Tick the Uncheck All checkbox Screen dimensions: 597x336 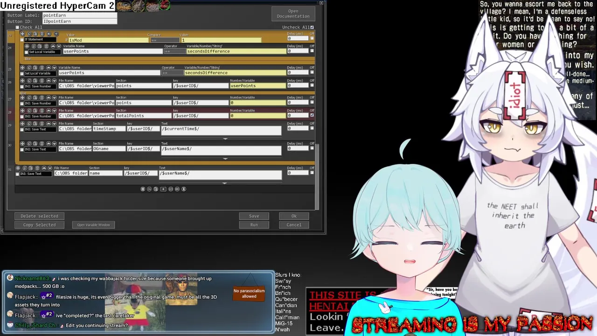tap(312, 27)
